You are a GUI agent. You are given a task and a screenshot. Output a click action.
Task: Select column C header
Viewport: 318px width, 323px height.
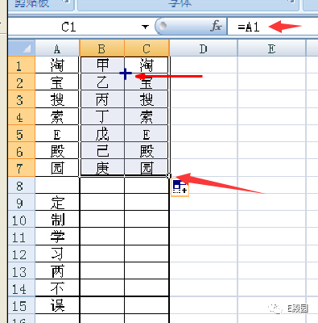point(147,48)
